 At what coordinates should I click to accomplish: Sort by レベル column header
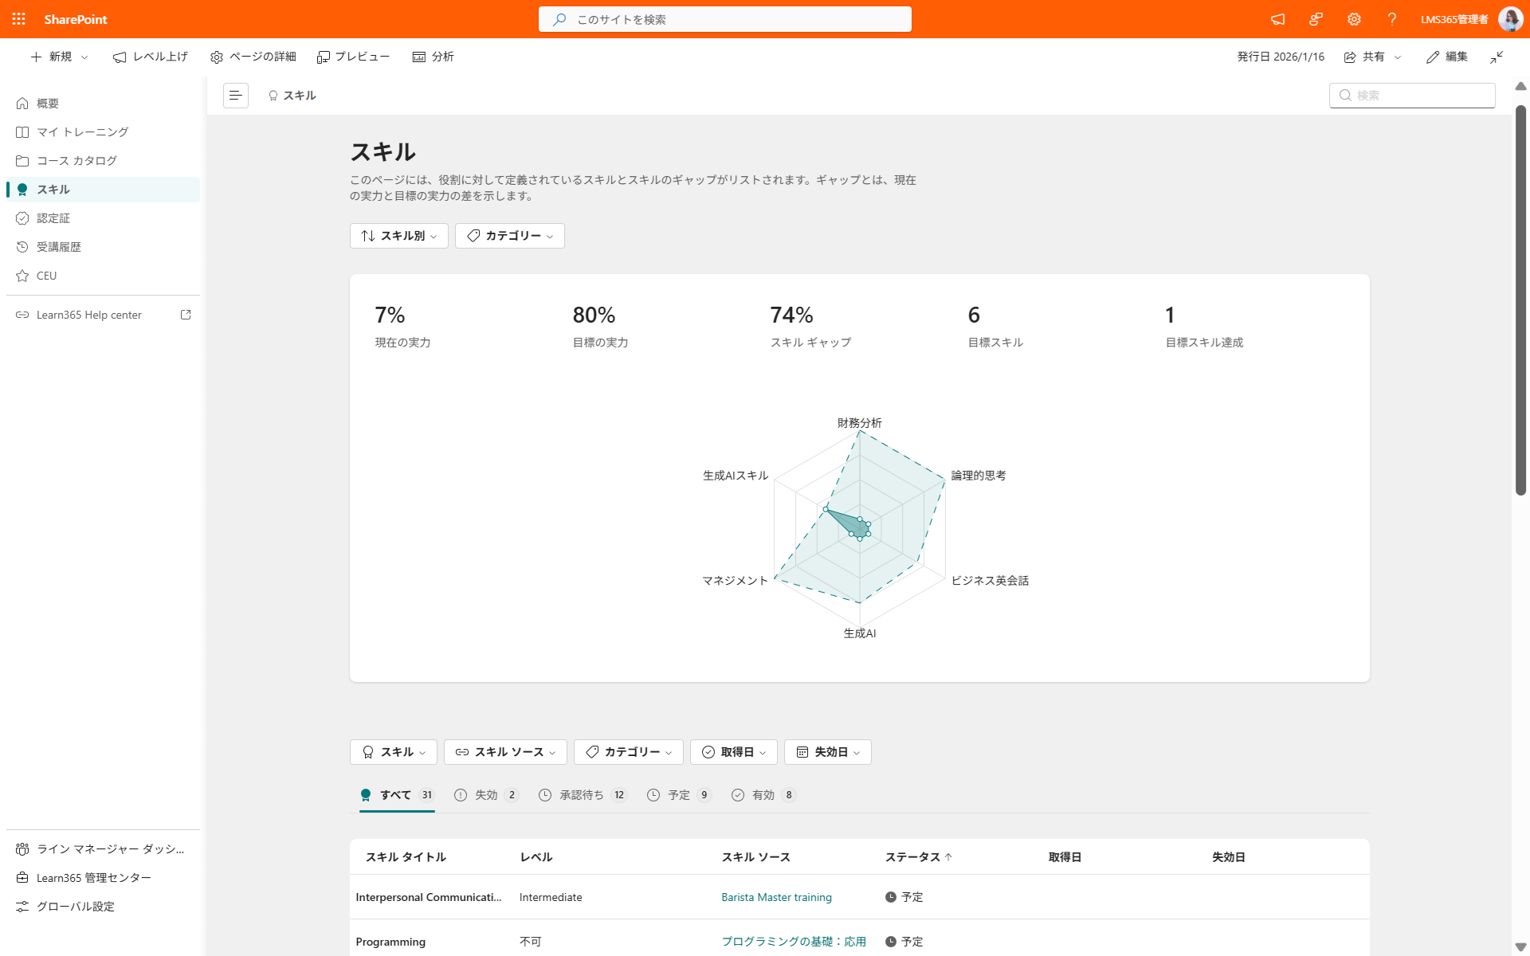click(x=536, y=857)
